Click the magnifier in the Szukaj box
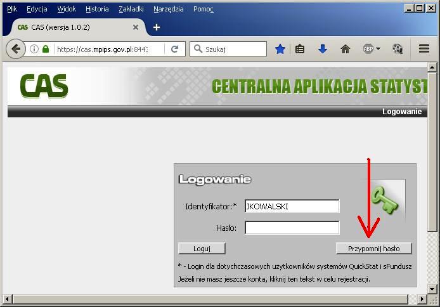The width and height of the screenshot is (440, 307). coord(198,49)
